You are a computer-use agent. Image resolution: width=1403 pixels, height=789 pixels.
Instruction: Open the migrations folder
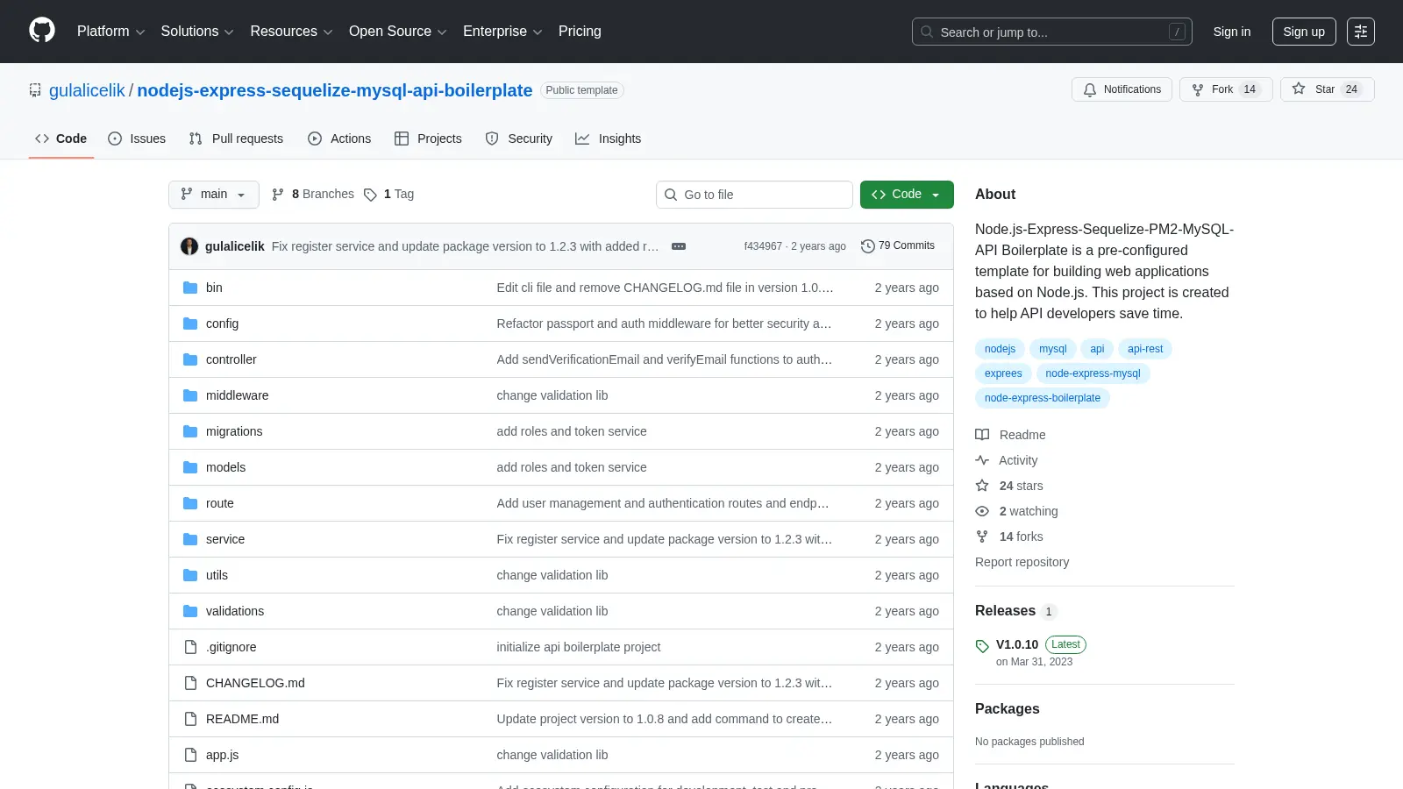pyautogui.click(x=234, y=431)
